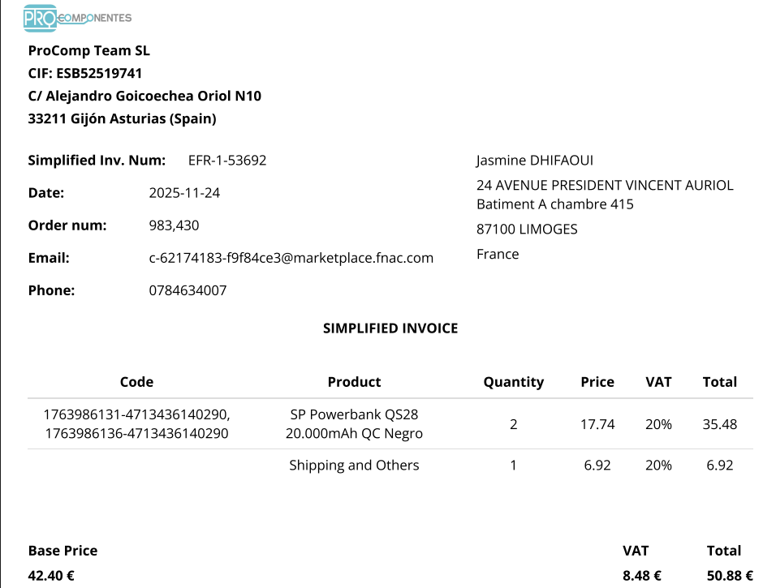Click the 87100 LIMOGES address line
The height and width of the screenshot is (588, 776).
coord(527,230)
